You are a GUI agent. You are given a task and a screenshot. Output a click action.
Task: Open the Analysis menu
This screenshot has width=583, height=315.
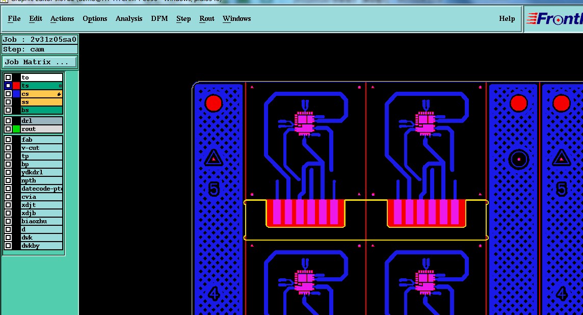tap(128, 18)
